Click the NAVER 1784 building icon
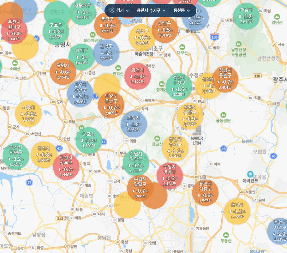 197,131
